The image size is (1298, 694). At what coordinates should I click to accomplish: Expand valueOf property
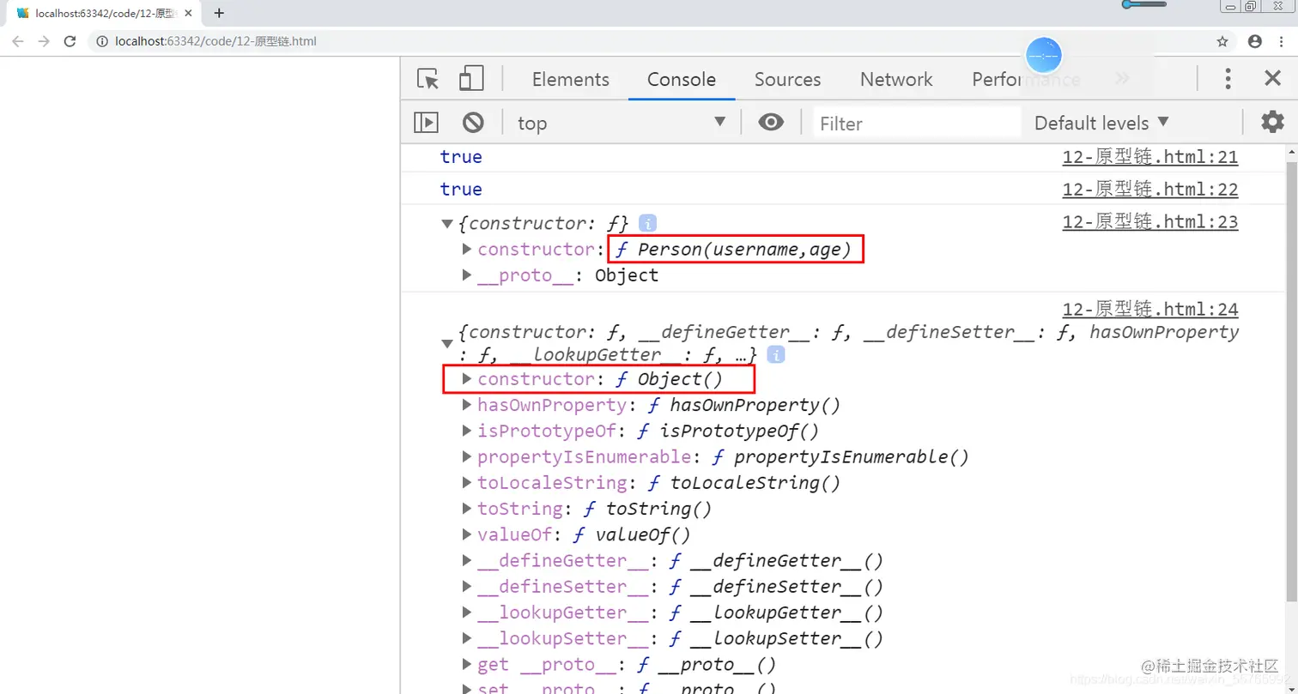(467, 534)
